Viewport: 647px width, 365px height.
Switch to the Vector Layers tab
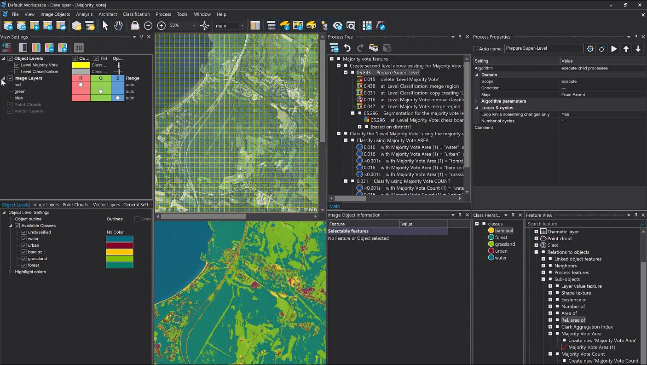[x=106, y=205]
